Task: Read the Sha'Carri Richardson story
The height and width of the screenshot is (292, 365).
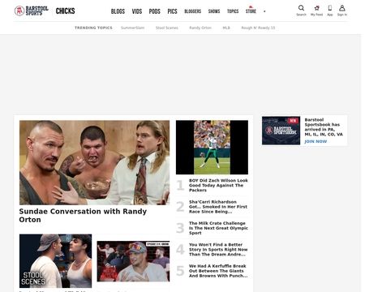Action: pos(218,207)
